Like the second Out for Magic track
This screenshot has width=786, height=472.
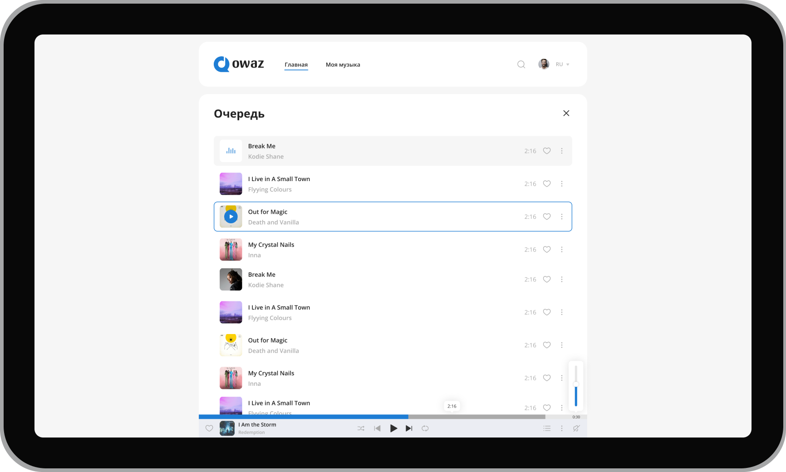[547, 345]
